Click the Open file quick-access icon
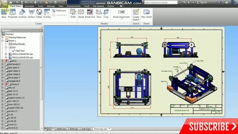 (x=17, y=2)
